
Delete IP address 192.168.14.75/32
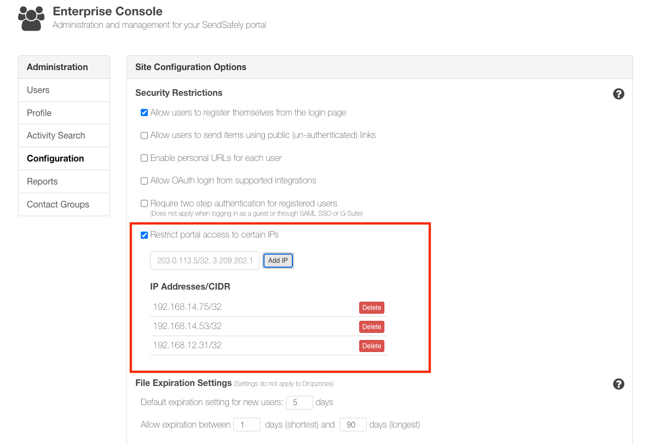coord(371,307)
